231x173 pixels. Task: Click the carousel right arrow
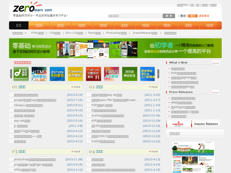[158, 74]
